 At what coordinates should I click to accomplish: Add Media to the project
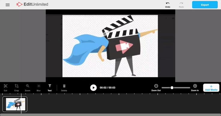(x=211, y=88)
